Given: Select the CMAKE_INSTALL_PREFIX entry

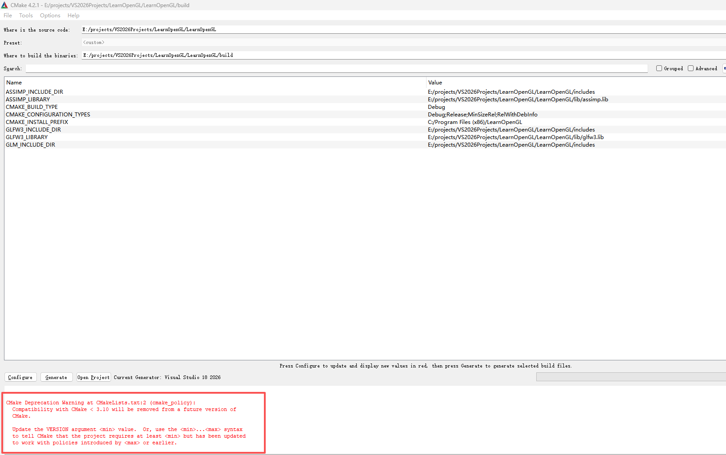Looking at the screenshot, I should click(x=37, y=122).
